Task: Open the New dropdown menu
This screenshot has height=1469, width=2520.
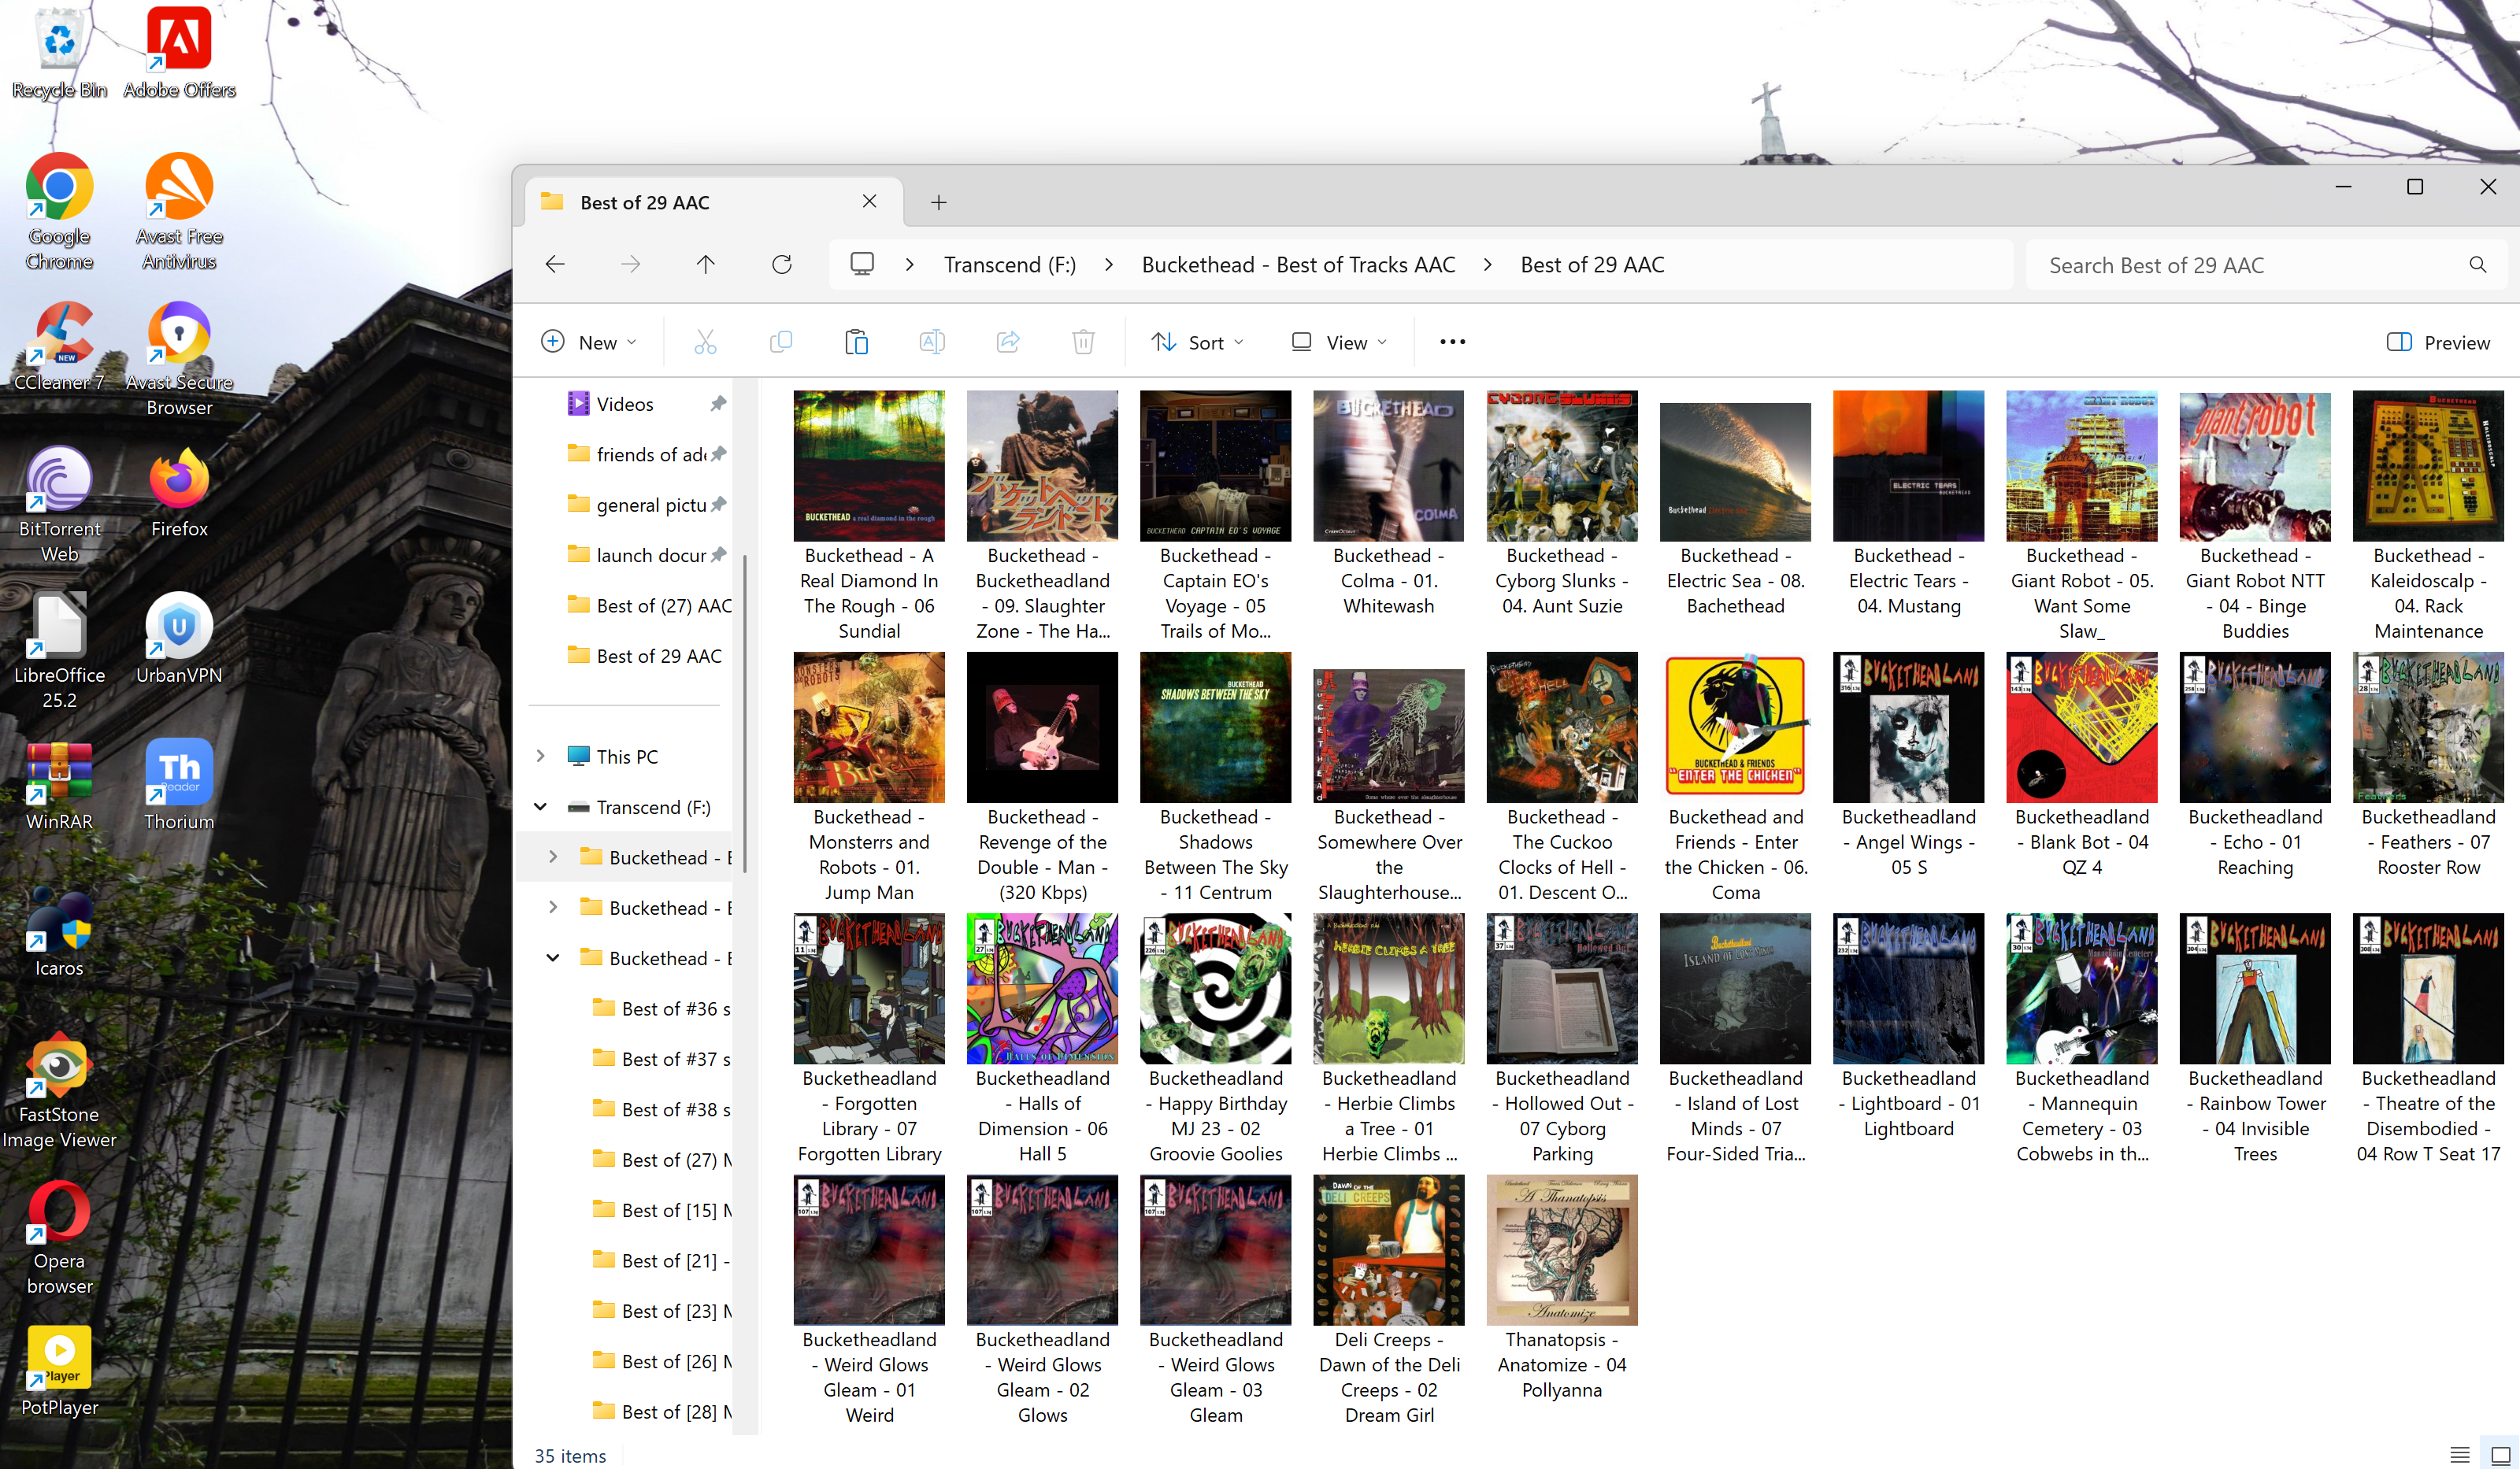Action: (589, 342)
